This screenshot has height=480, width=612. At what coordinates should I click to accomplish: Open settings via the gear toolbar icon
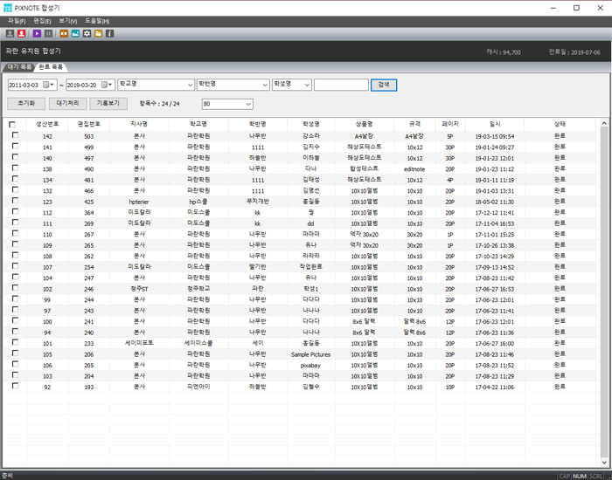coord(87,33)
